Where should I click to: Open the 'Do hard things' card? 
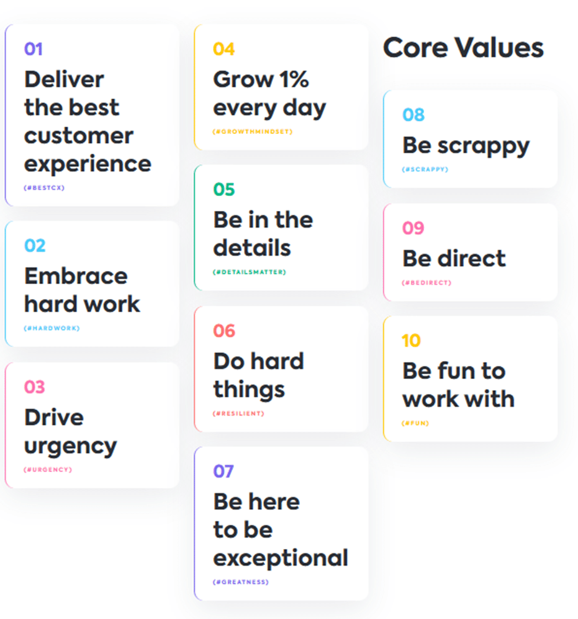coord(281,369)
